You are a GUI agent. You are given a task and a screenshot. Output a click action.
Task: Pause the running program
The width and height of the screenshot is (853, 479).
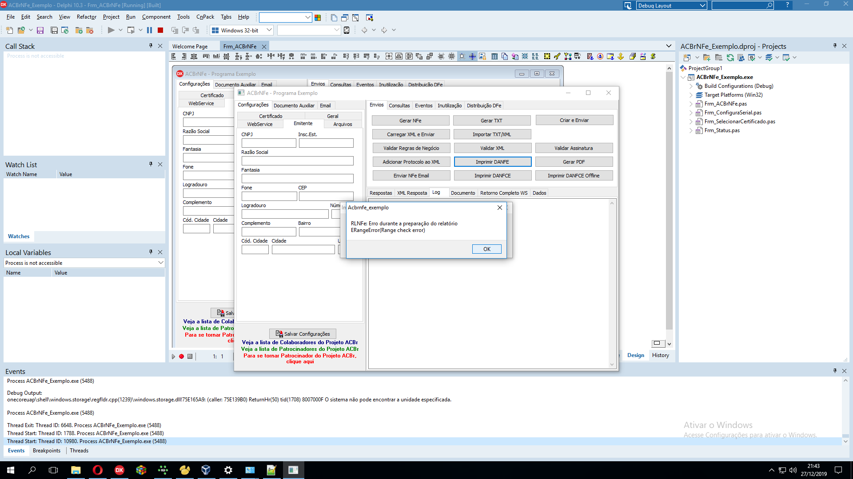pyautogui.click(x=149, y=30)
